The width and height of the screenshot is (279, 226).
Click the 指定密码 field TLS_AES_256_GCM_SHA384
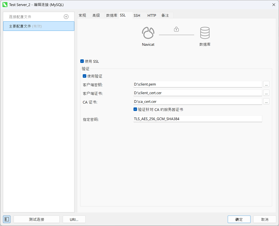tap(198, 119)
